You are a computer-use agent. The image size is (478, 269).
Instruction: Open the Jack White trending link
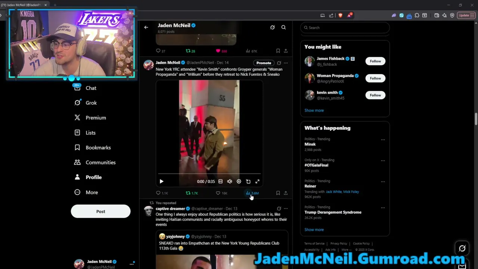333,192
